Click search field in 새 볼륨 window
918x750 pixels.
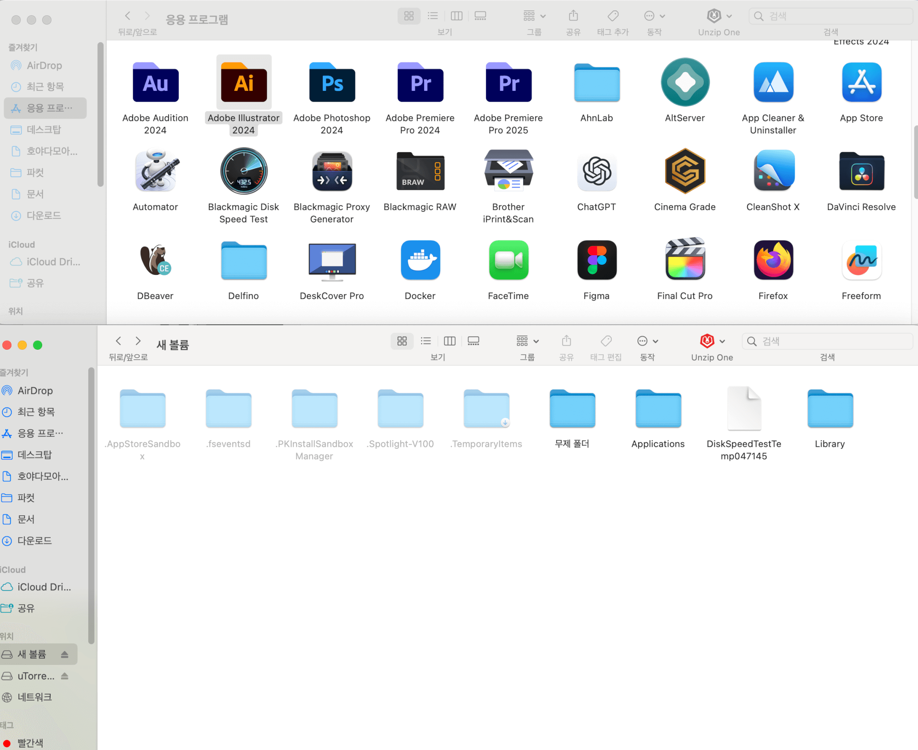tap(827, 341)
